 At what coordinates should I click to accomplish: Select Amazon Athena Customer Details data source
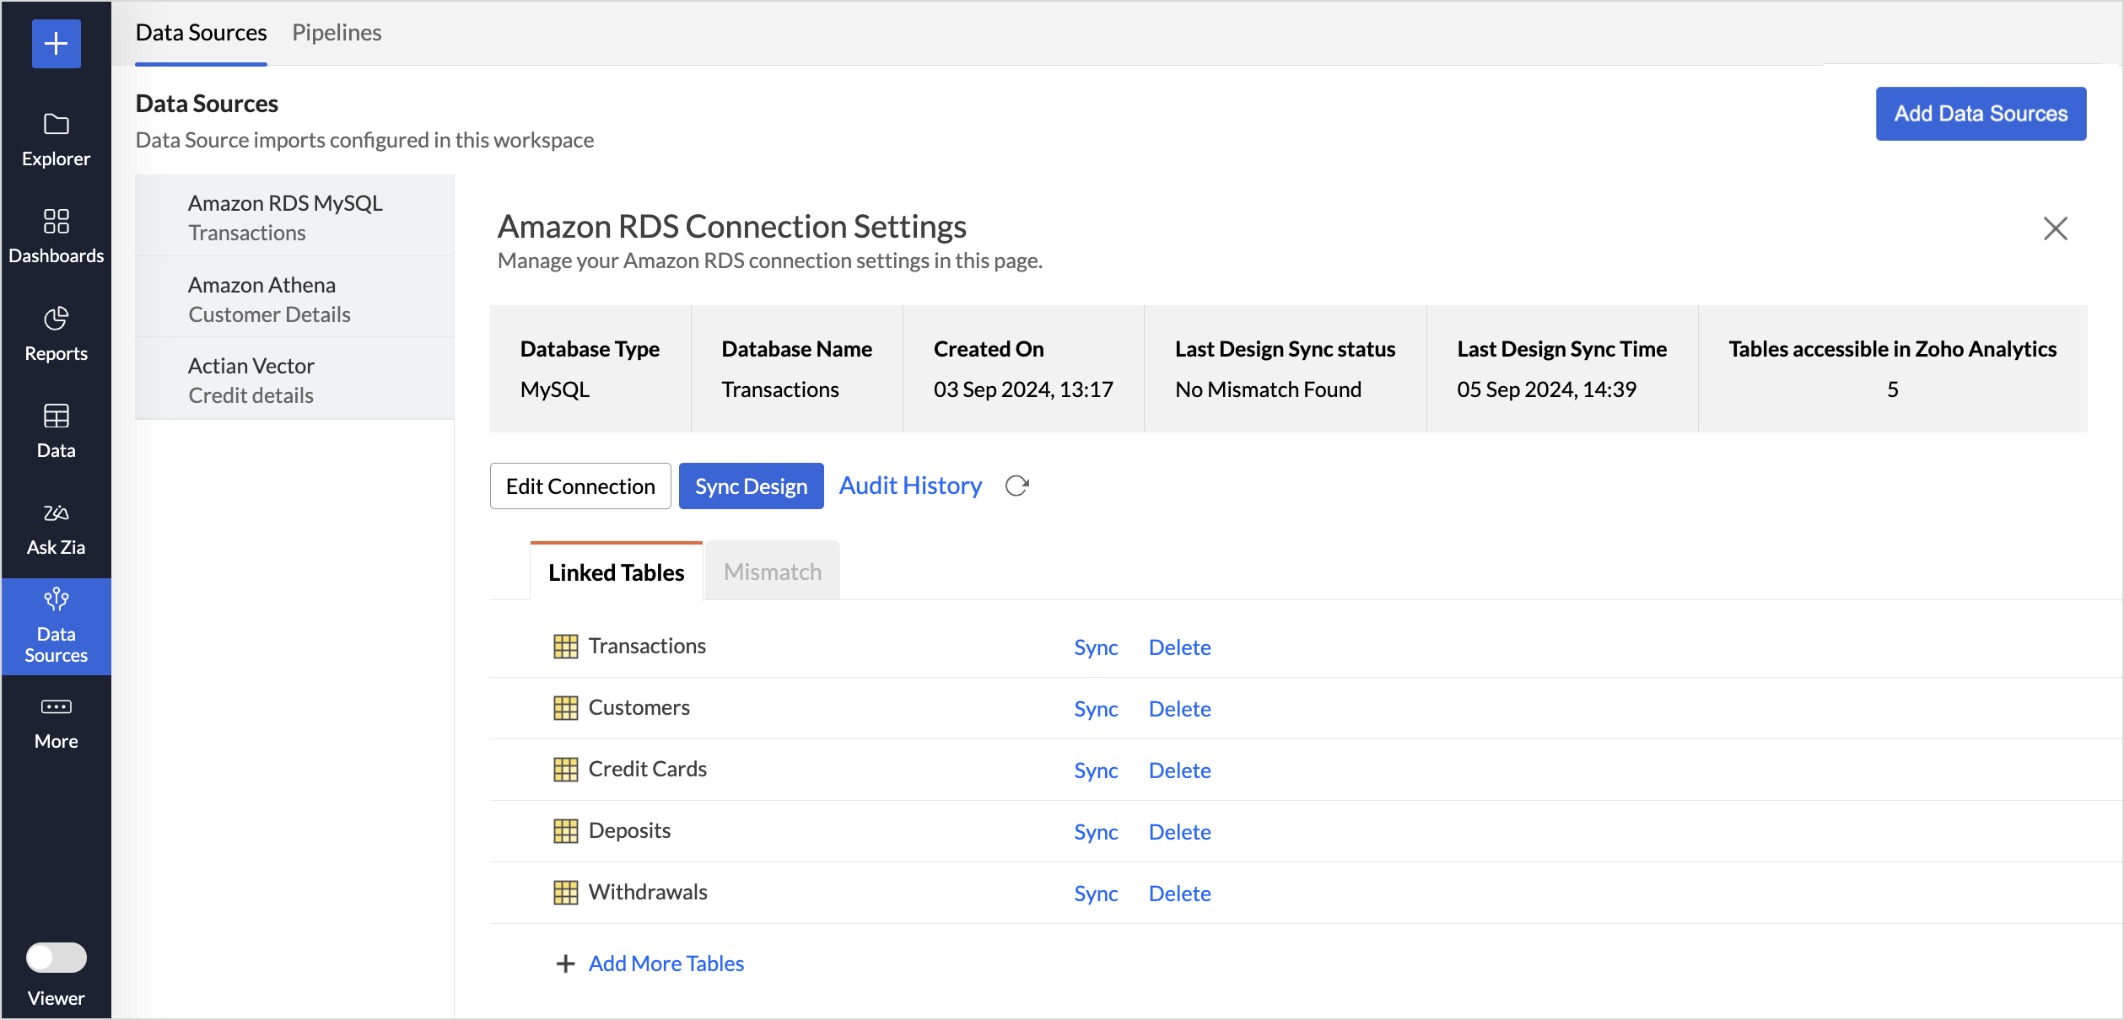click(294, 298)
